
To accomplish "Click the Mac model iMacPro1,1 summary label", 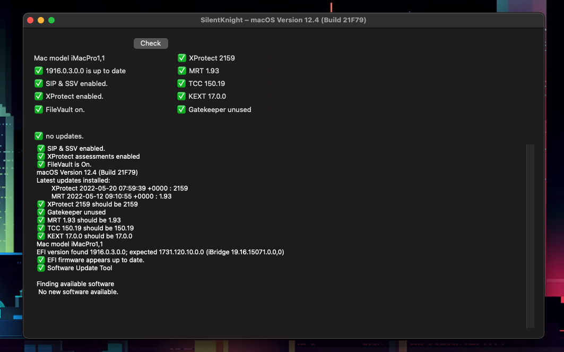I will (x=70, y=58).
